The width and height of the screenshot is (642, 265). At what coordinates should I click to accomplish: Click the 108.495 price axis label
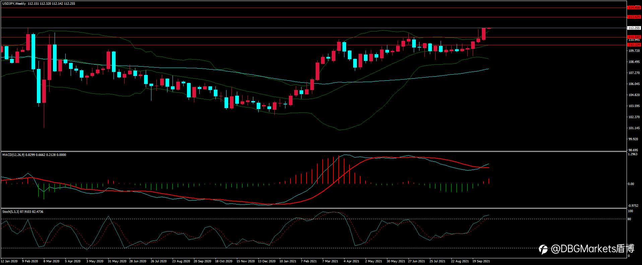pyautogui.click(x=634, y=62)
